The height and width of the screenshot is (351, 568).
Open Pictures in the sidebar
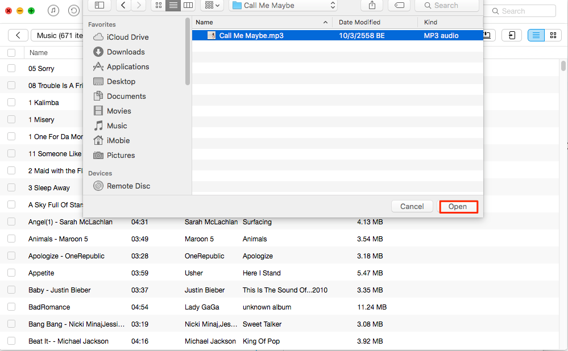pos(114,155)
